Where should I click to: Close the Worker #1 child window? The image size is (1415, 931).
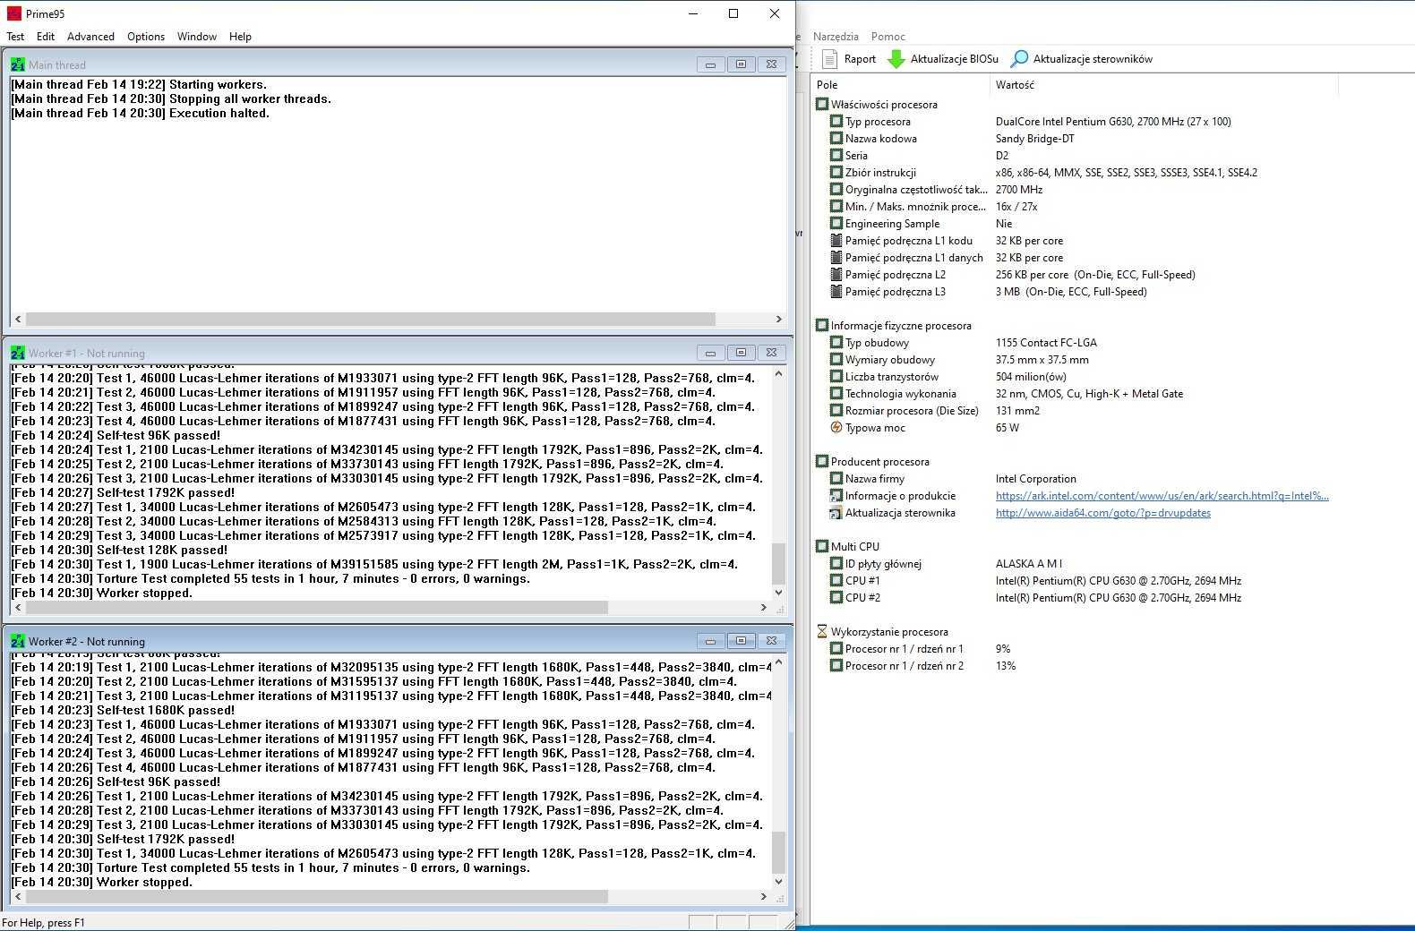[771, 353]
